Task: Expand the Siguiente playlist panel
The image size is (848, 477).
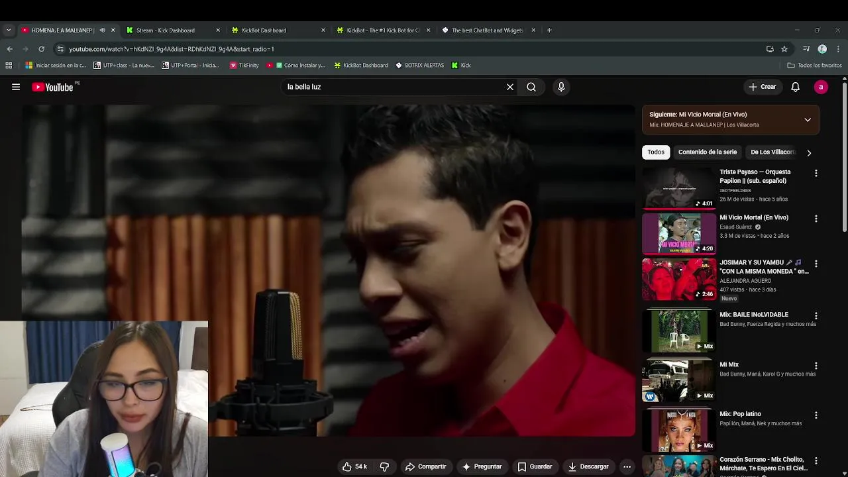Action: [x=808, y=120]
